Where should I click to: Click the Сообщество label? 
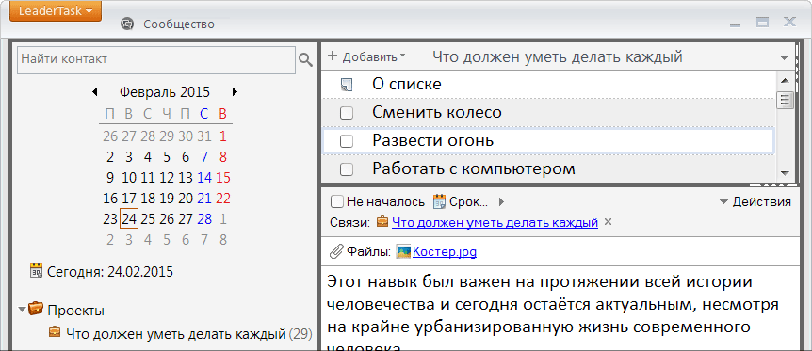pyautogui.click(x=179, y=24)
